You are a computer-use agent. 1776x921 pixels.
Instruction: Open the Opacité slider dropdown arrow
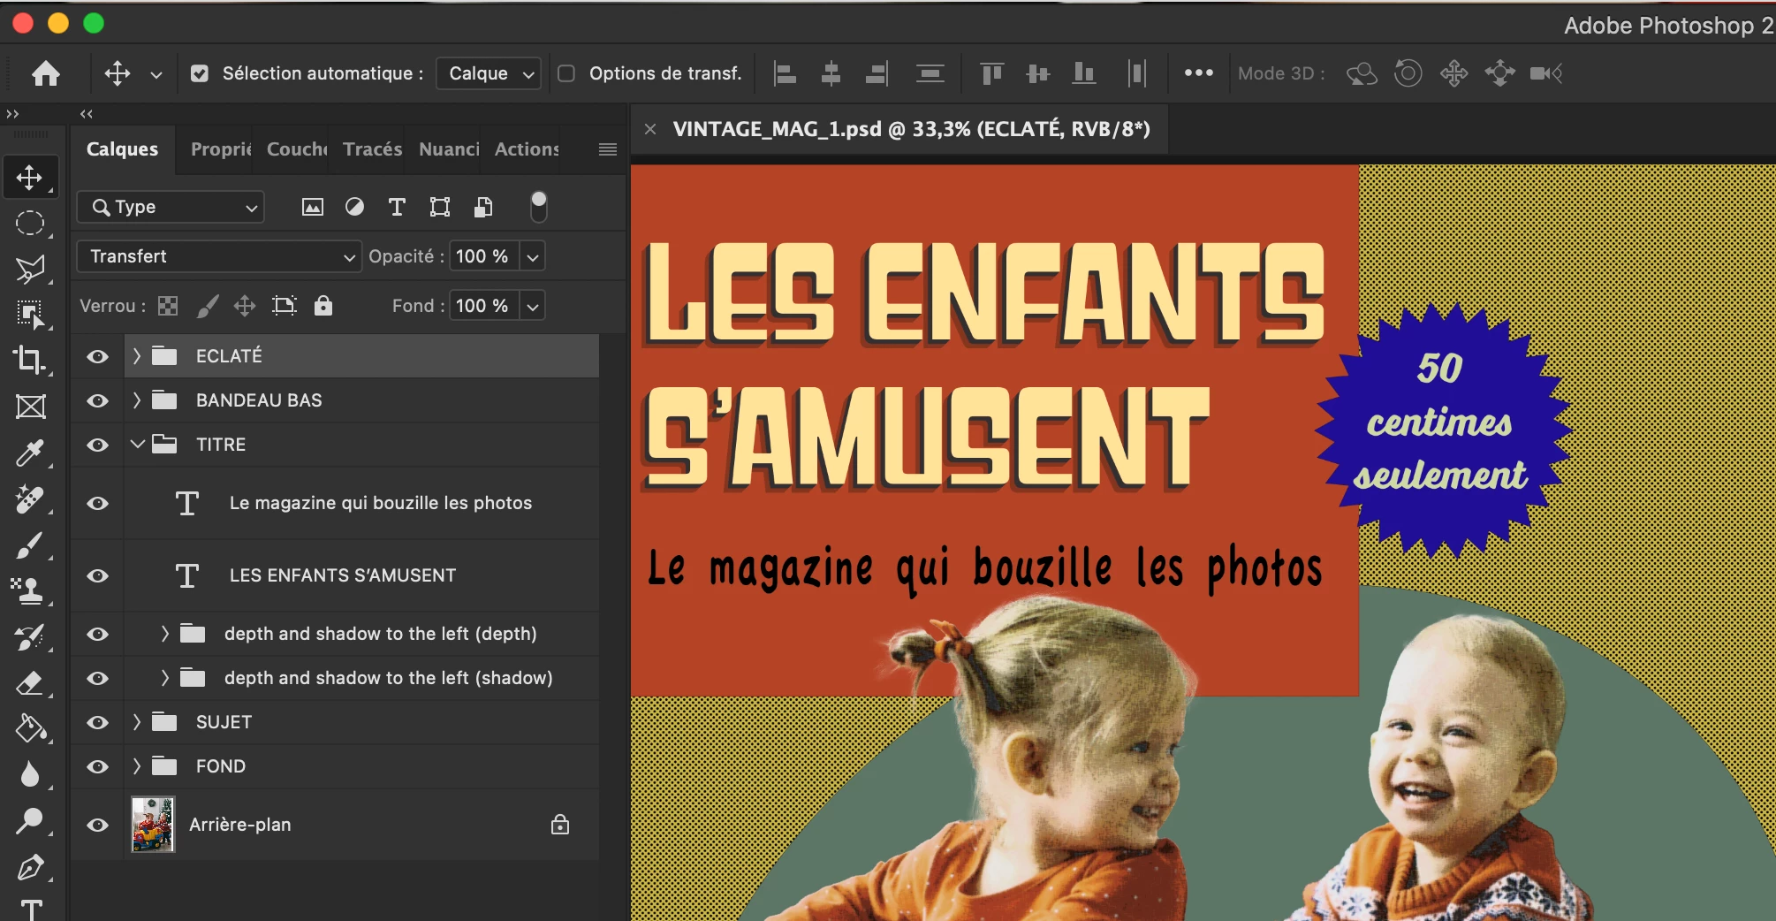click(532, 256)
